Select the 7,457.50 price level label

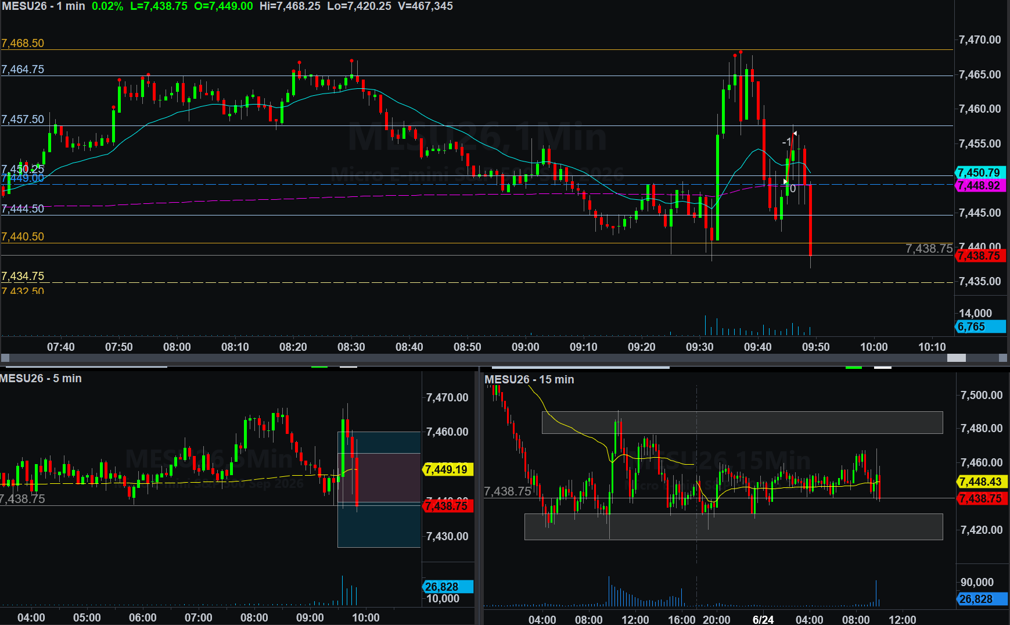coord(23,120)
